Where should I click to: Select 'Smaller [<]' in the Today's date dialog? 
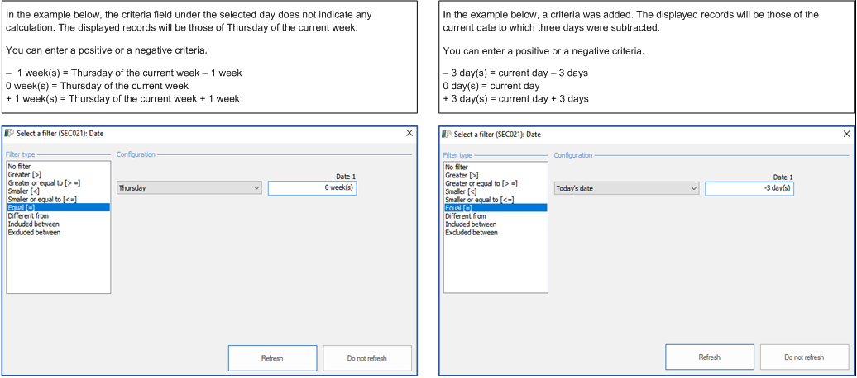click(496, 191)
